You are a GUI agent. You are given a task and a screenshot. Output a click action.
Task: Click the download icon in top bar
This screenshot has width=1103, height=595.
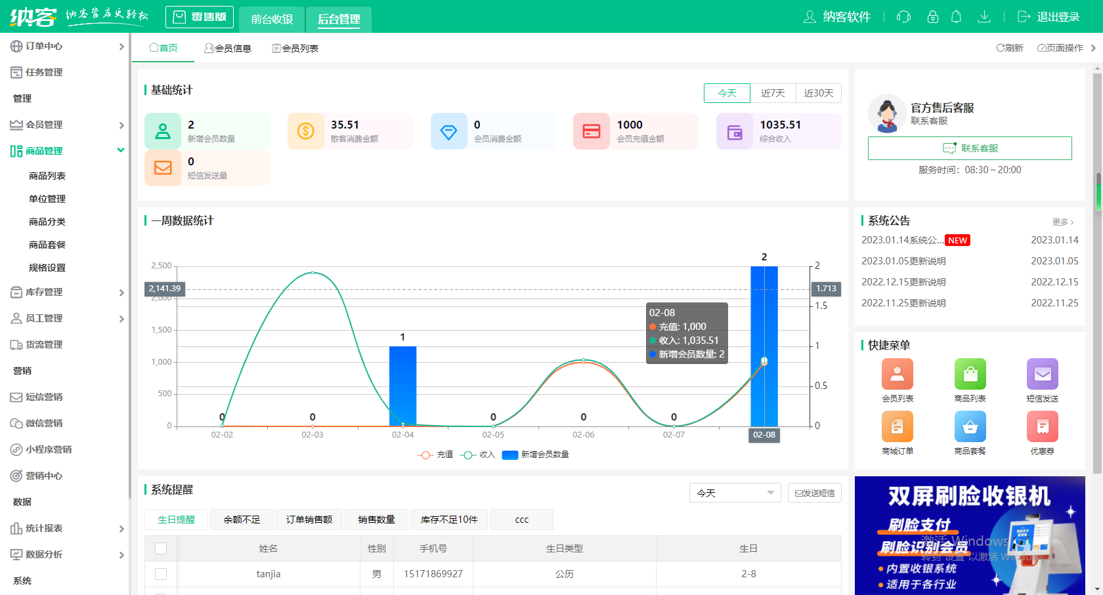pos(984,17)
